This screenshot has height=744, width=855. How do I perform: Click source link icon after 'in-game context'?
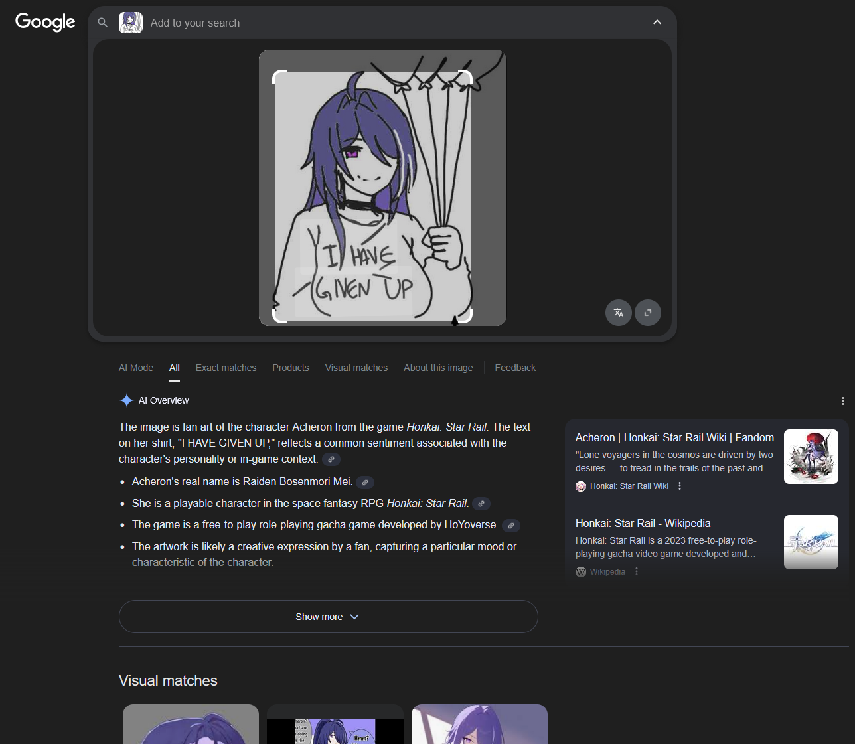331,459
